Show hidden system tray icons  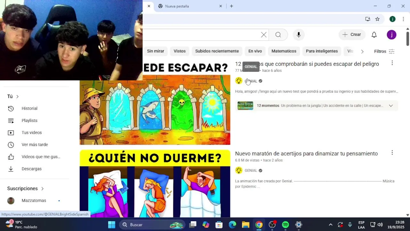(x=331, y=225)
